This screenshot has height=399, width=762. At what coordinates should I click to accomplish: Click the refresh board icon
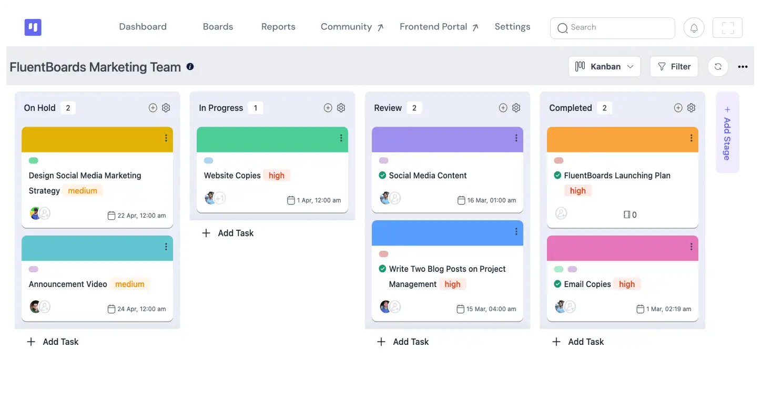(x=718, y=67)
